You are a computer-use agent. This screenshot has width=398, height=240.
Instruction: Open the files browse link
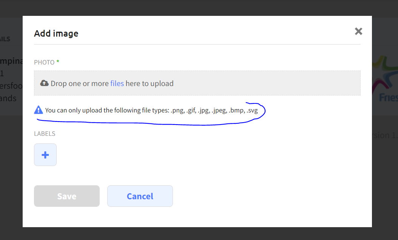[x=117, y=83]
